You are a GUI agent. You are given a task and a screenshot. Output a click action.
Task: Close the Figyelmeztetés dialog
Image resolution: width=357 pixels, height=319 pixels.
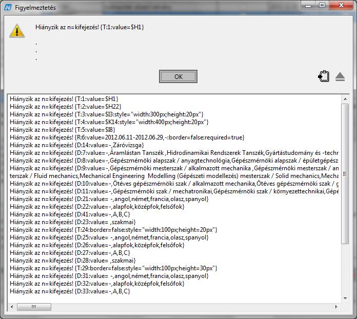click(x=341, y=6)
